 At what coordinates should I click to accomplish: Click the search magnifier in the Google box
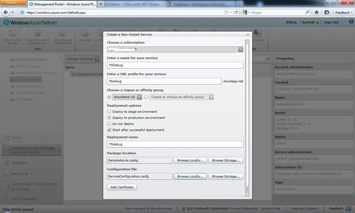tap(307, 12)
